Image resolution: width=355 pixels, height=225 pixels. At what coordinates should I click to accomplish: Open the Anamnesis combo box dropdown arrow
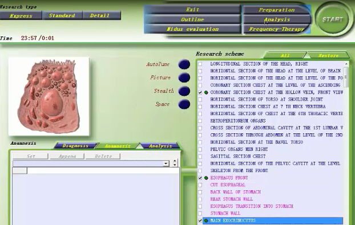point(167,163)
